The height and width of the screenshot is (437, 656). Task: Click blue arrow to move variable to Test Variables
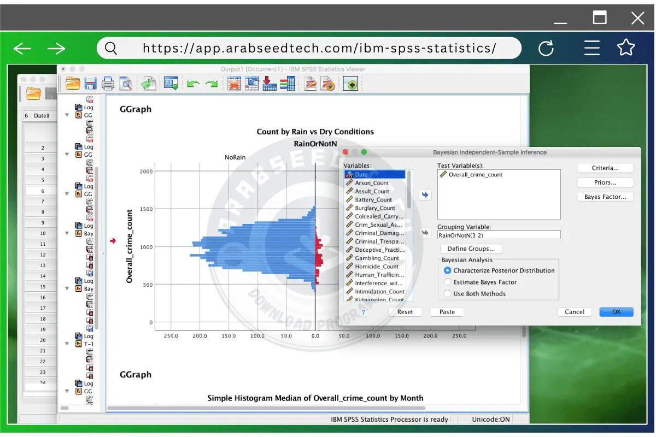click(425, 195)
